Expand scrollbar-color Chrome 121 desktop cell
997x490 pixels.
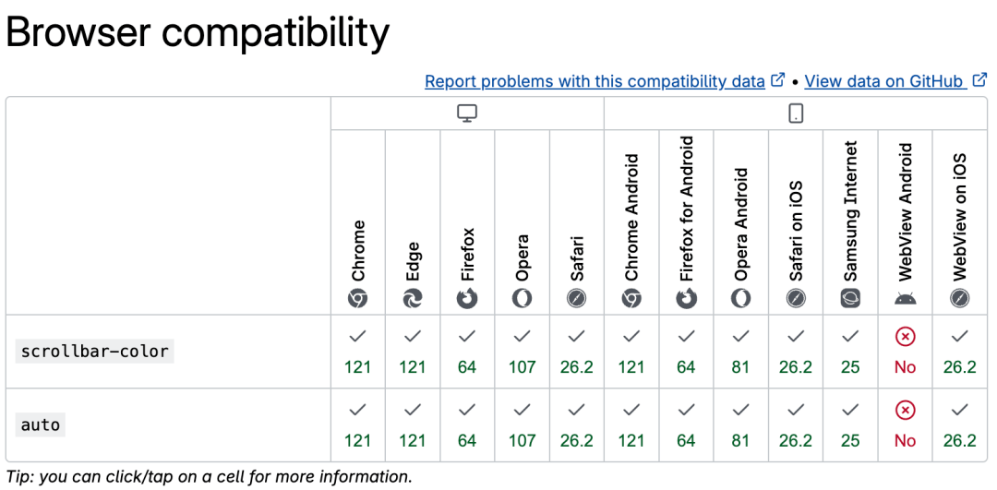tap(357, 352)
